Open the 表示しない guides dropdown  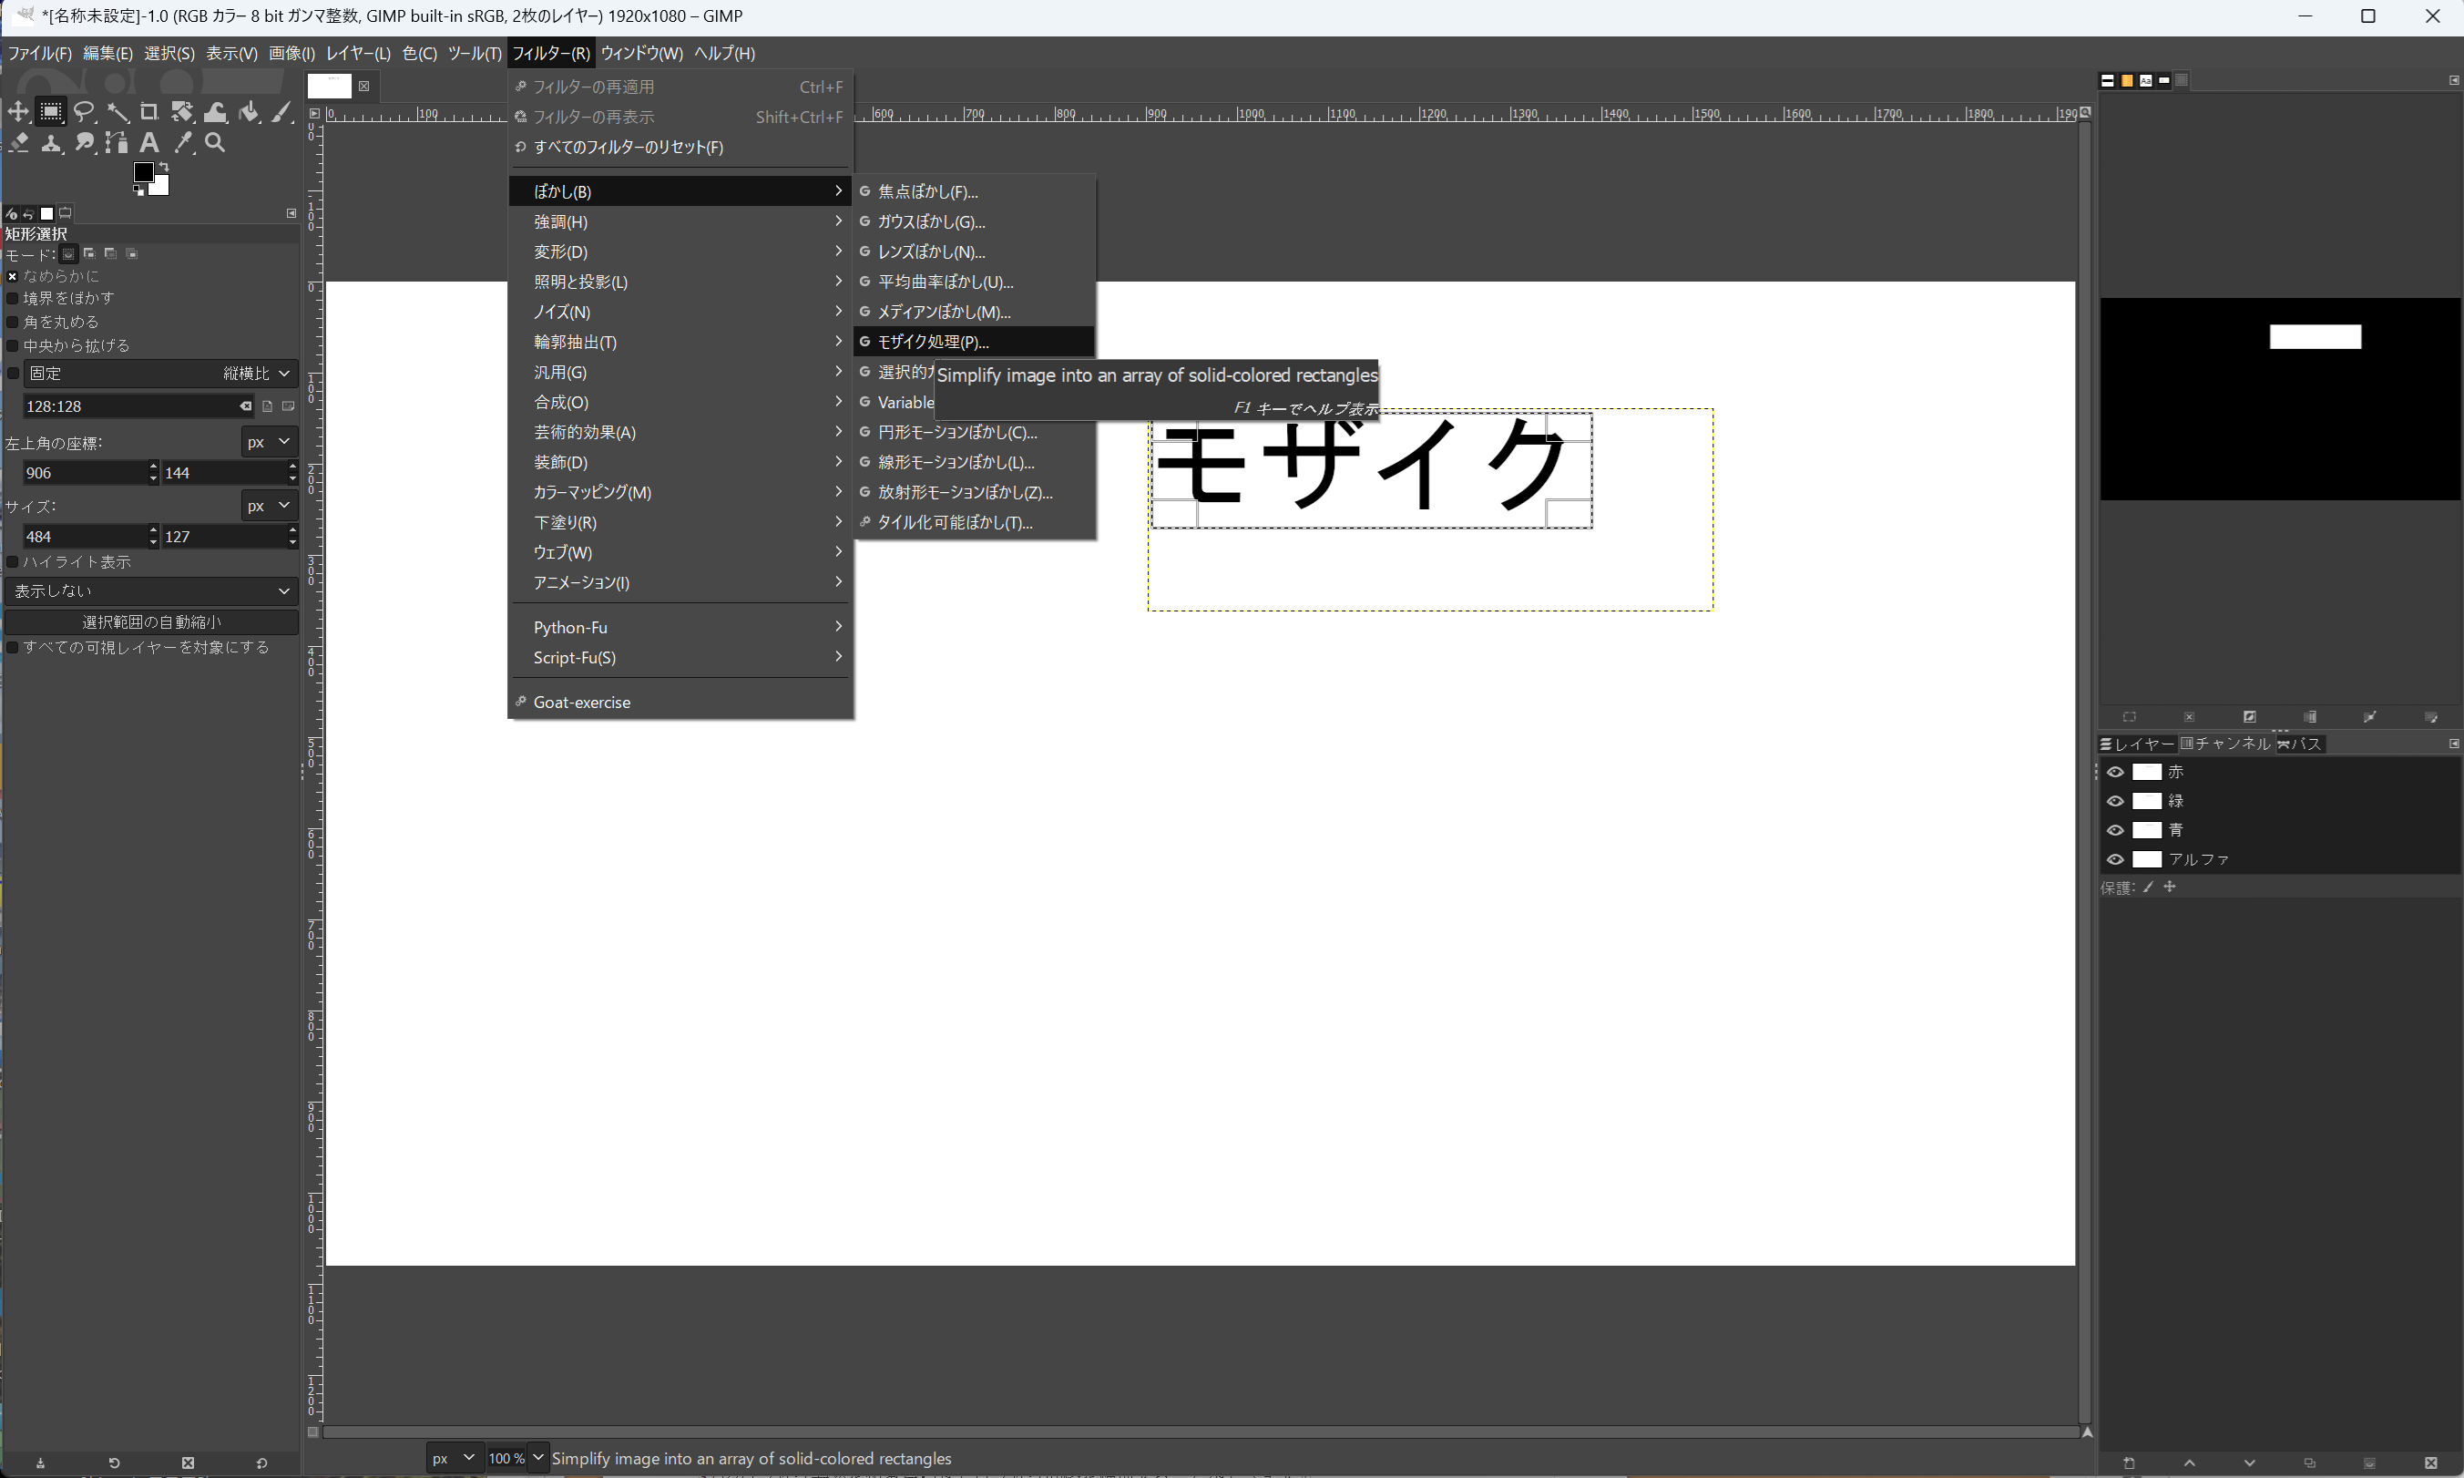[x=151, y=590]
